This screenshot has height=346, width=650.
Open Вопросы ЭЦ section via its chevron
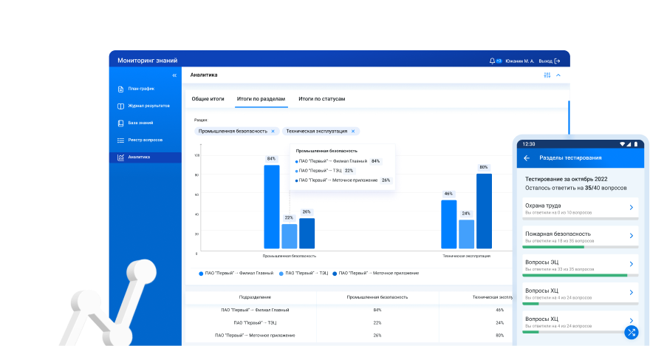point(632,264)
